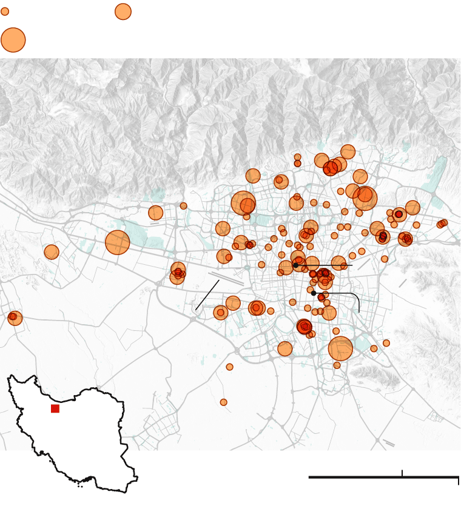Click the largest orange legend circle
The height and width of the screenshot is (509, 461).
(x=13, y=40)
